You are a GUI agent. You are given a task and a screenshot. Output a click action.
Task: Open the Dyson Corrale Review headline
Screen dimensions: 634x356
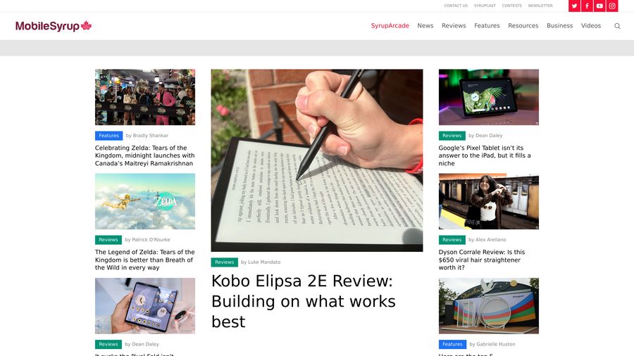click(482, 260)
